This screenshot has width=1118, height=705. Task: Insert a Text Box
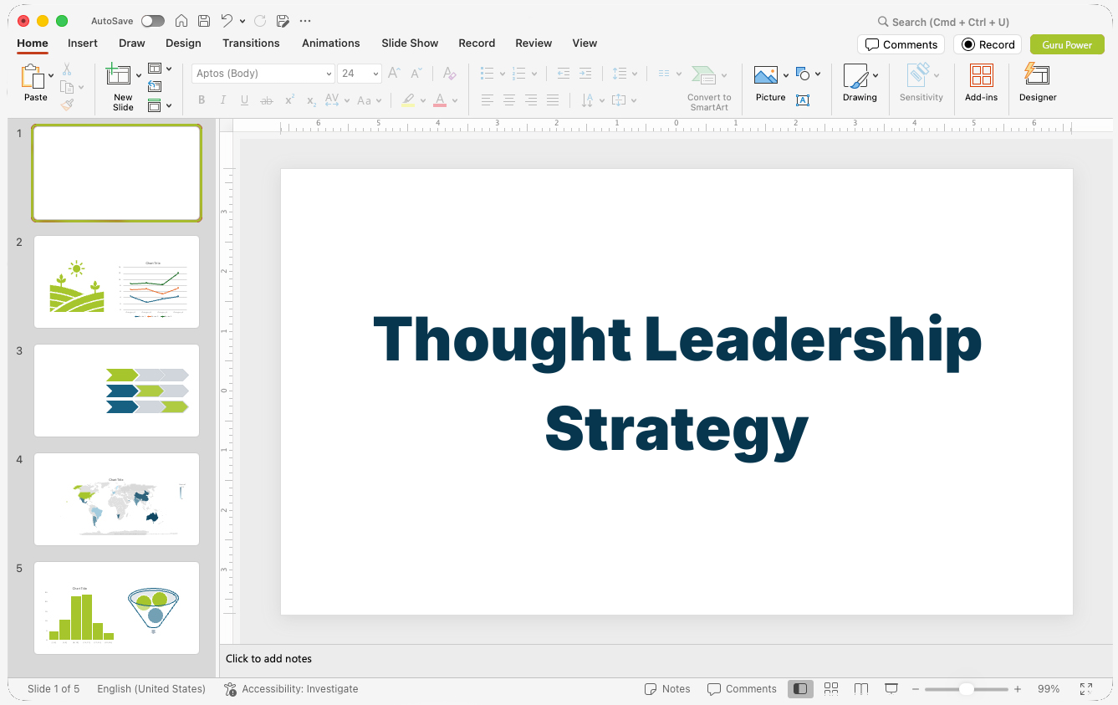pyautogui.click(x=803, y=100)
